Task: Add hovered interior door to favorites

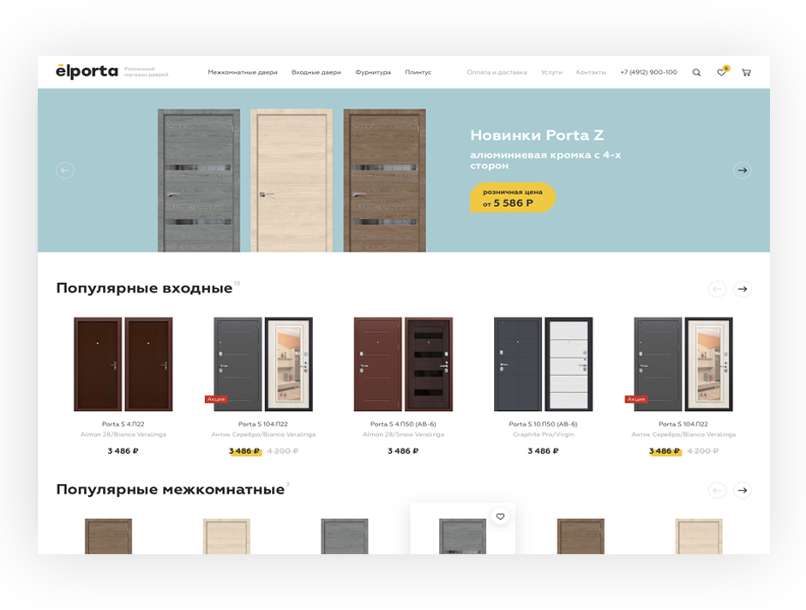Action: point(500,516)
